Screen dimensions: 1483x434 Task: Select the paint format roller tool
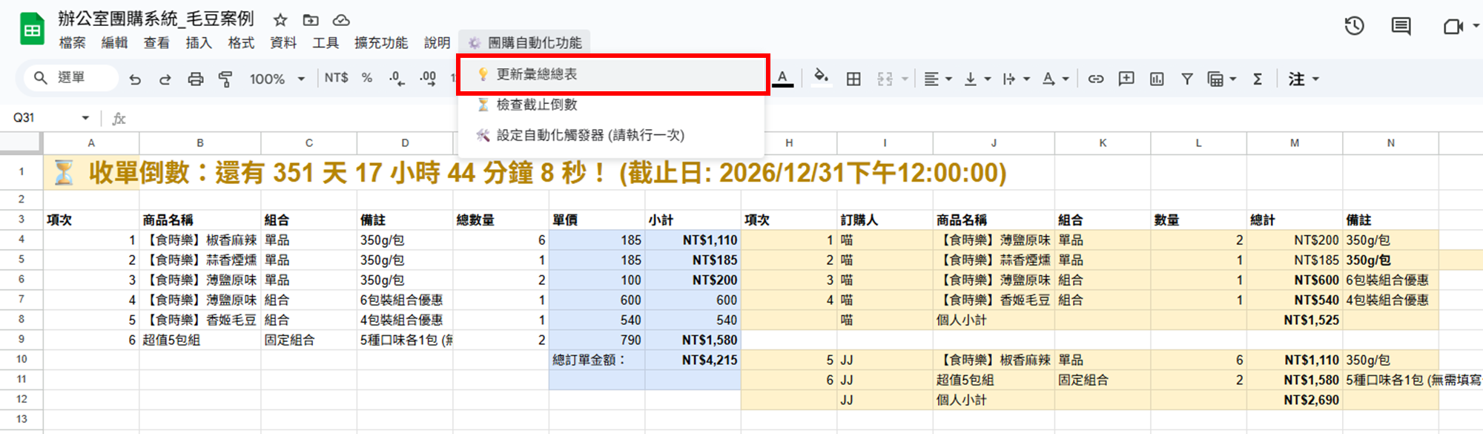225,79
